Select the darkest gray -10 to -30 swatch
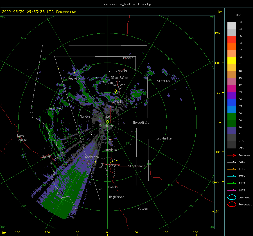Viewport: 253px width, 236px height. (232, 145)
